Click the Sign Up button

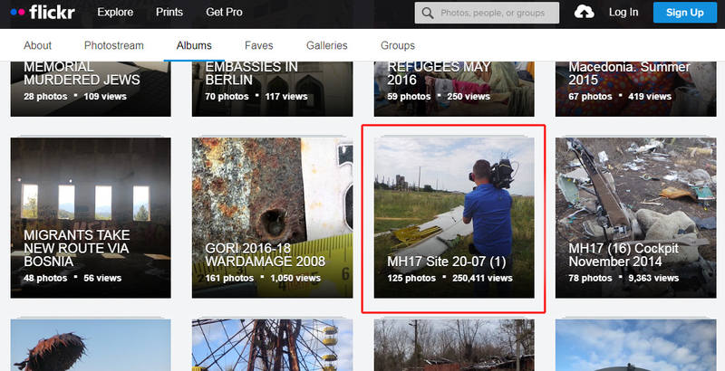685,13
